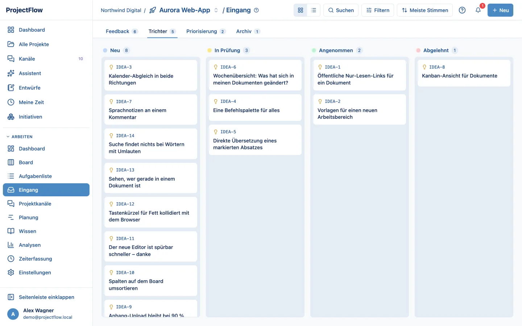Open the Assistent sparkle icon in sidebar

pyautogui.click(x=11, y=73)
